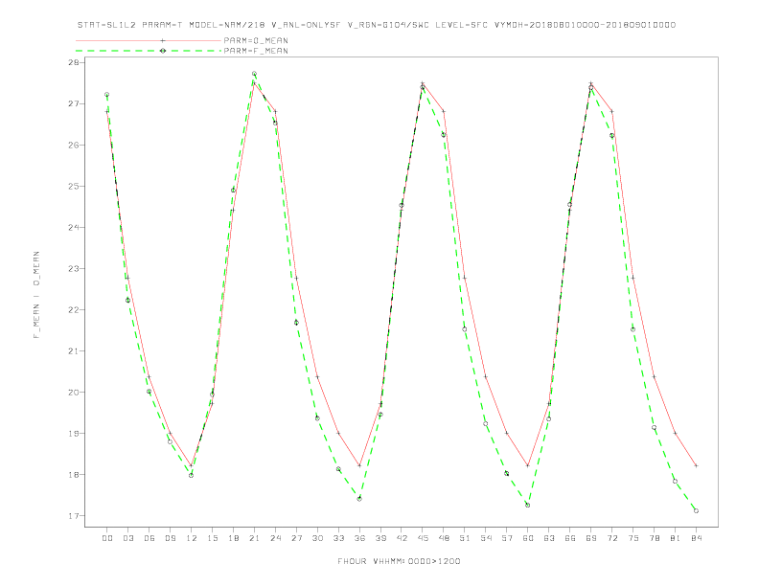Viewport: 759px width, 586px height.
Task: Click the x-axis tick label 36
Action: [359, 538]
